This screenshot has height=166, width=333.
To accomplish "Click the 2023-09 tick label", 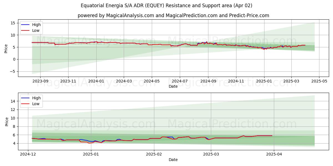I will 40,81.
